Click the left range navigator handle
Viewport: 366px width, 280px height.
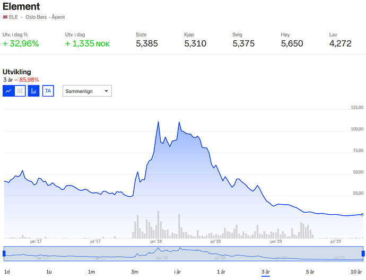4,253
